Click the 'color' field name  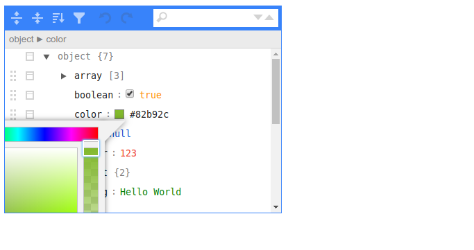tap(88, 114)
